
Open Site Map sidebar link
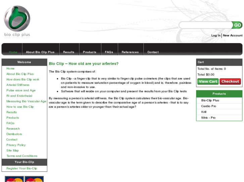point(12,151)
